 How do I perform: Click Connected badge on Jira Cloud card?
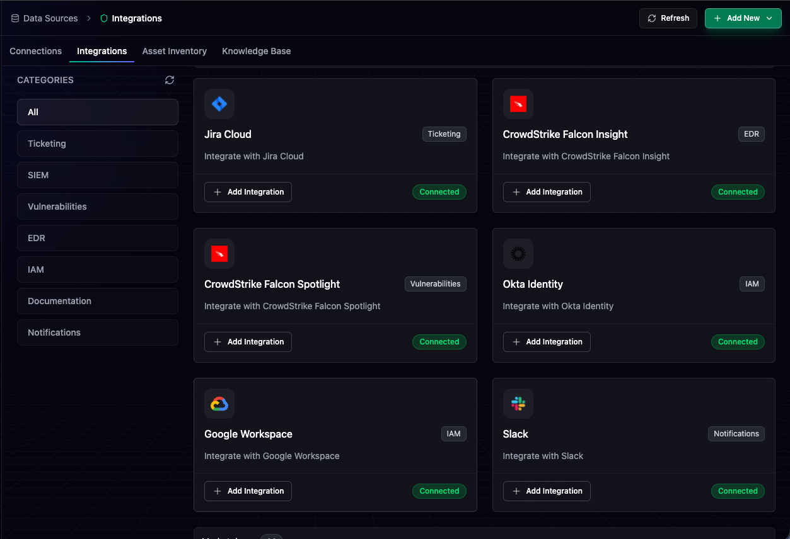439,192
